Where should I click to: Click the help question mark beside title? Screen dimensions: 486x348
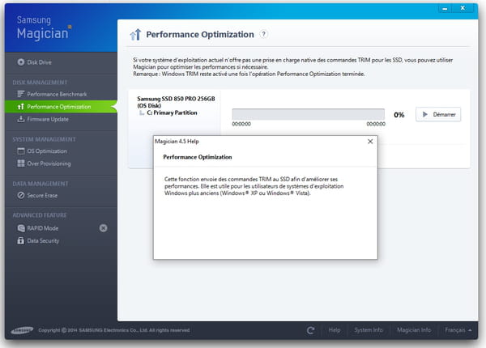[263, 34]
